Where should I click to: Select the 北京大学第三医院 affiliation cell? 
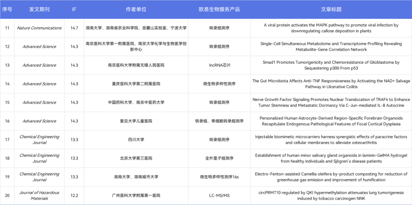coord(136,159)
